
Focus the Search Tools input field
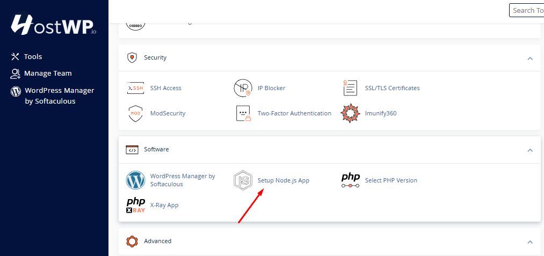(526, 10)
